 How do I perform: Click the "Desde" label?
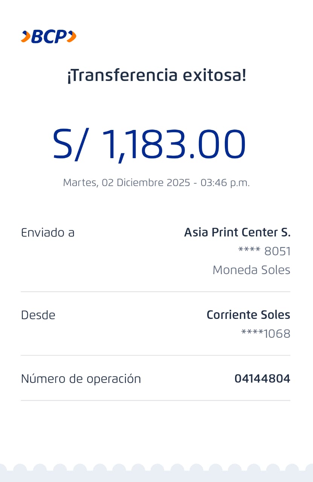(38, 315)
